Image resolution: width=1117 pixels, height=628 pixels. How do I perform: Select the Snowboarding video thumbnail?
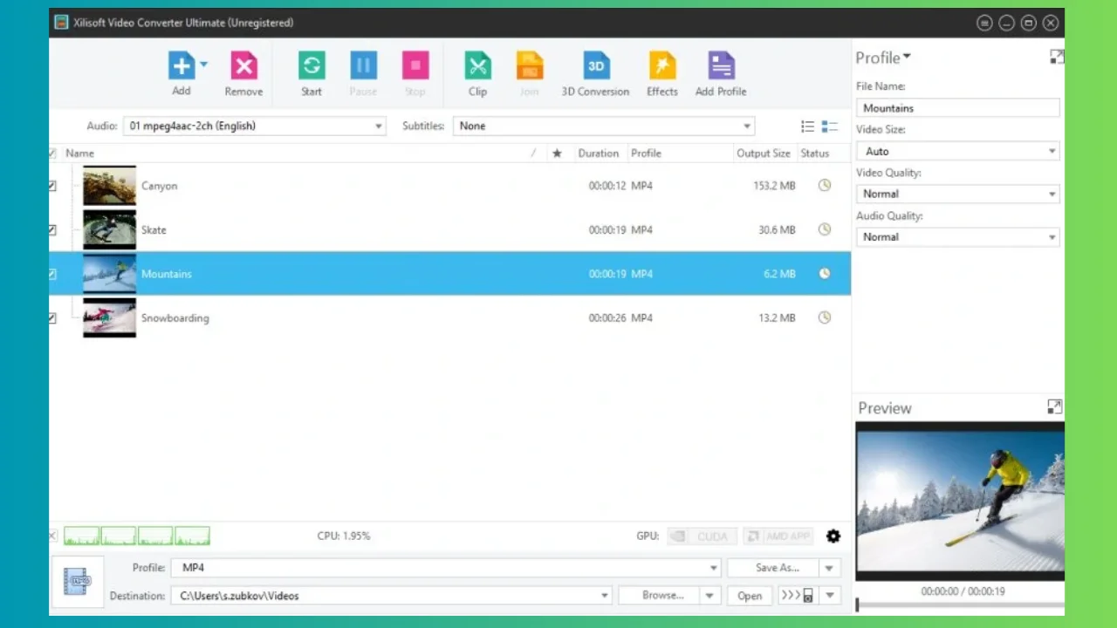[x=109, y=317]
